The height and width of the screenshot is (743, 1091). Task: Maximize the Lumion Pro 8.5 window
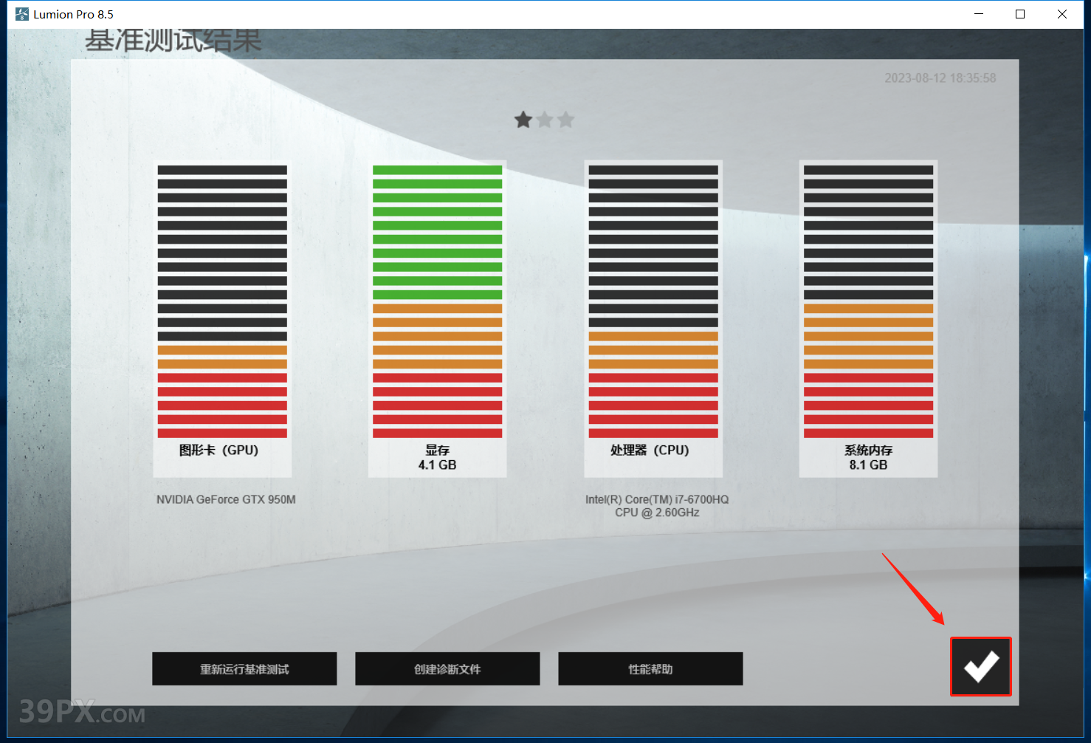click(1020, 14)
